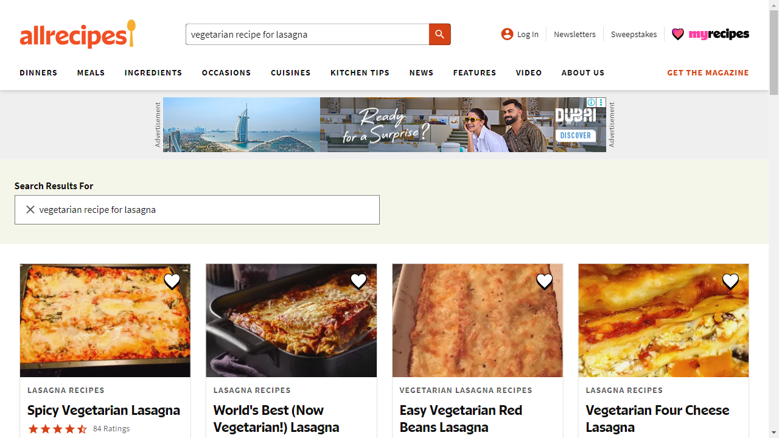Save Easy Vegetarian Red Beans Lasagna heart
The width and height of the screenshot is (779, 438).
545,281
